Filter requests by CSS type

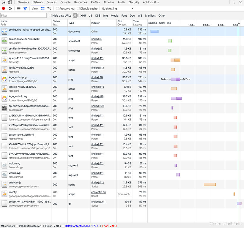[97, 15]
